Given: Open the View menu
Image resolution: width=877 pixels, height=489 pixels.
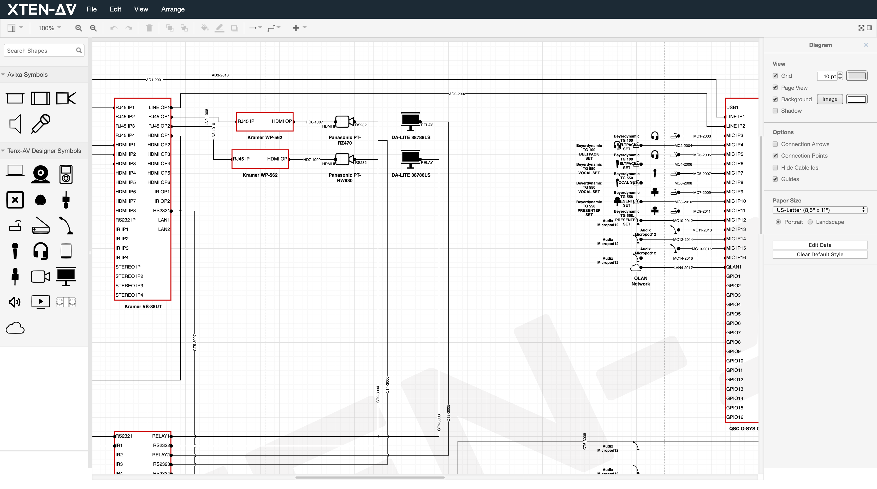Looking at the screenshot, I should [x=141, y=9].
